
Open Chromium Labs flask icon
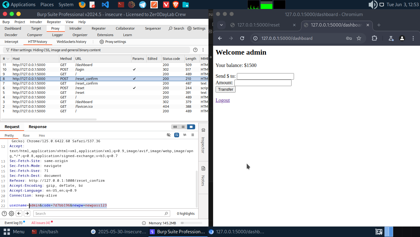pos(391,38)
